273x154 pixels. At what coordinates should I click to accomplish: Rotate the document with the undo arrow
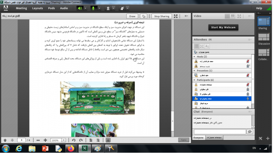pos(74,140)
